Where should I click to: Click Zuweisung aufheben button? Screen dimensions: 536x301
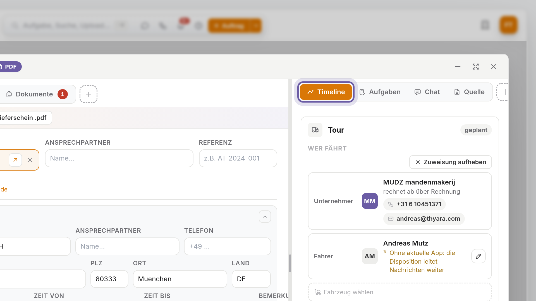pyautogui.click(x=450, y=162)
